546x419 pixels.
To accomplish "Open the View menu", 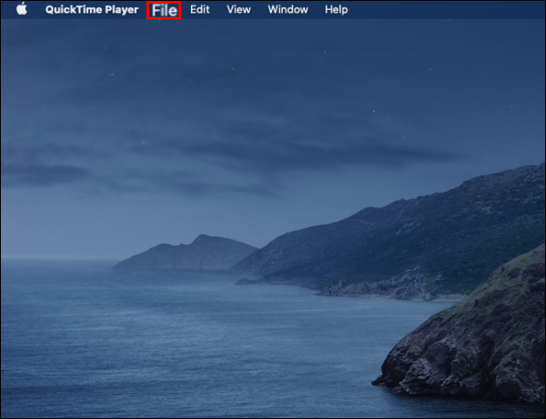I will [239, 10].
